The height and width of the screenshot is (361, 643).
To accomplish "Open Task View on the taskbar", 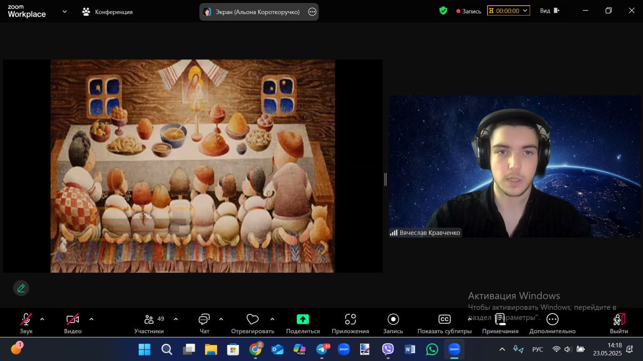I will coord(189,349).
